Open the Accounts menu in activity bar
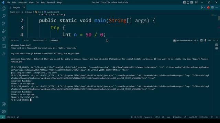The height and width of the screenshot is (123, 220). (x=4, y=104)
